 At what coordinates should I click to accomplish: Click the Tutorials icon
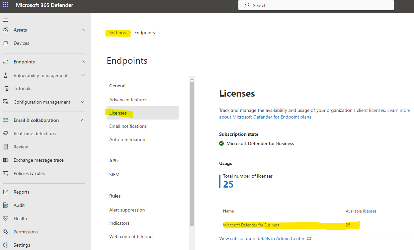6,88
